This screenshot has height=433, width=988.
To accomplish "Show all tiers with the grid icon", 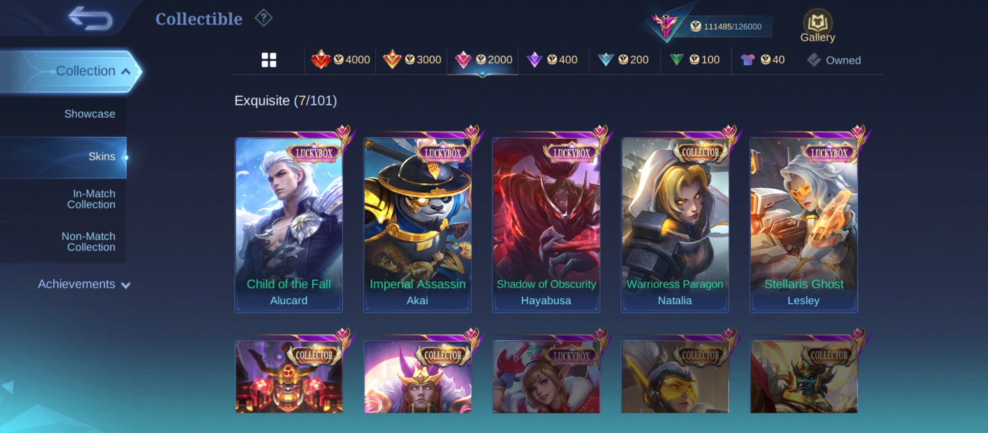I will click(269, 60).
